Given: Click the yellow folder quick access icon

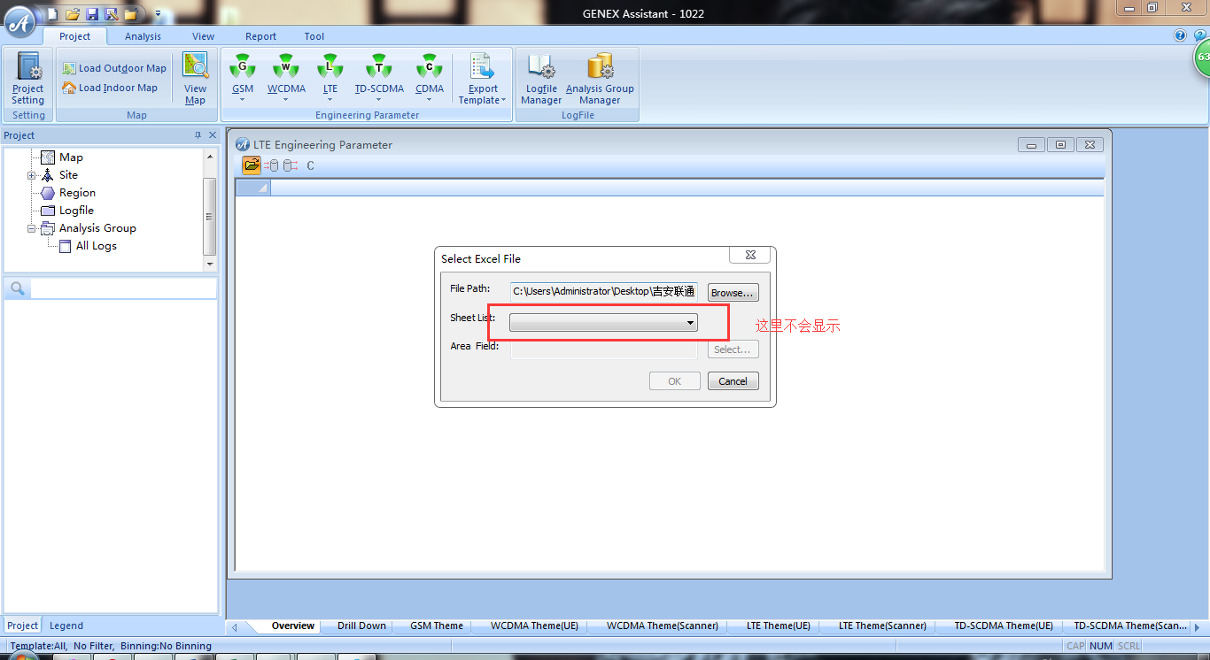Looking at the screenshot, I should click(130, 14).
